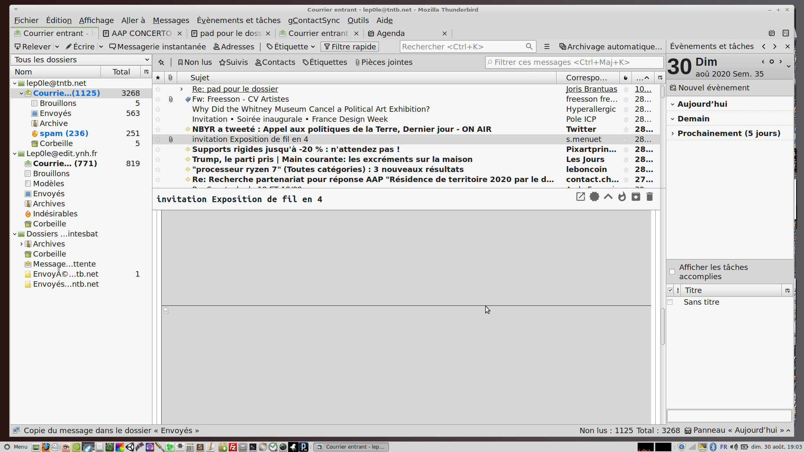The height and width of the screenshot is (452, 804).
Task: Click the pin quick filter icon
Action: coord(161,62)
